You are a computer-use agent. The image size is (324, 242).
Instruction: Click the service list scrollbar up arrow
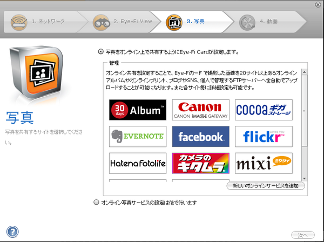click(304, 72)
